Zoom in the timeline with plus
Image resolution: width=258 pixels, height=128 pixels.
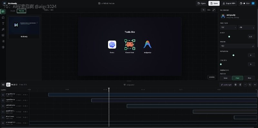(255, 84)
